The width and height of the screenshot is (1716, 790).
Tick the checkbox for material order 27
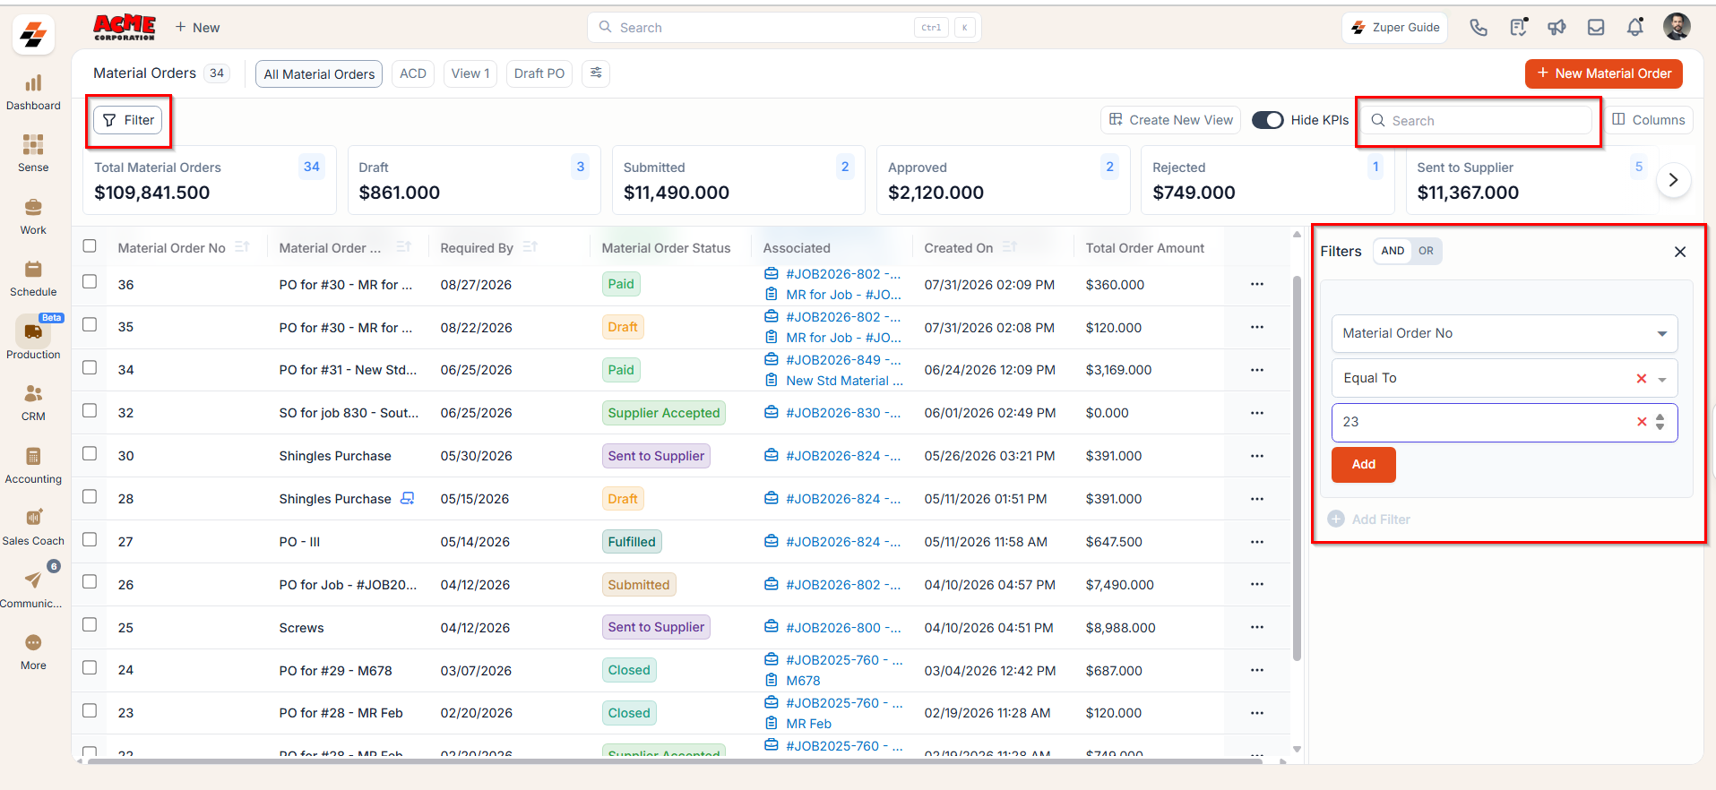tap(90, 539)
